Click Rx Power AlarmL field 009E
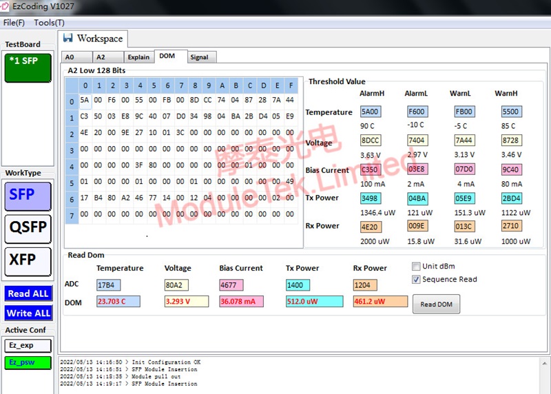Screen dimensions: 551x394 pyautogui.click(x=417, y=226)
